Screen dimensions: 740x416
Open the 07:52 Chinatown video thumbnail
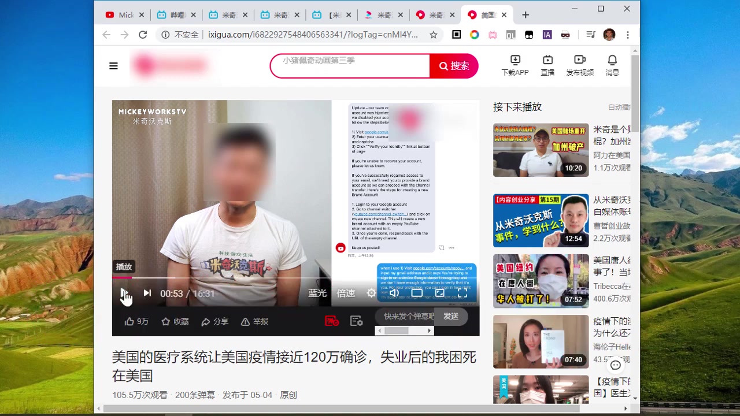click(541, 281)
